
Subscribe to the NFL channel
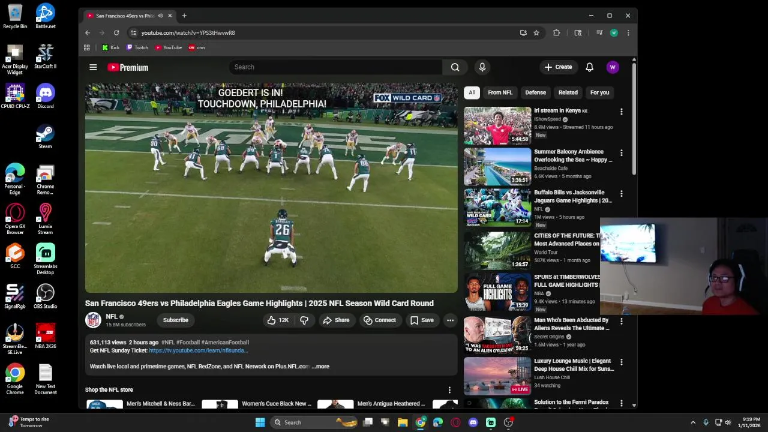(x=176, y=320)
